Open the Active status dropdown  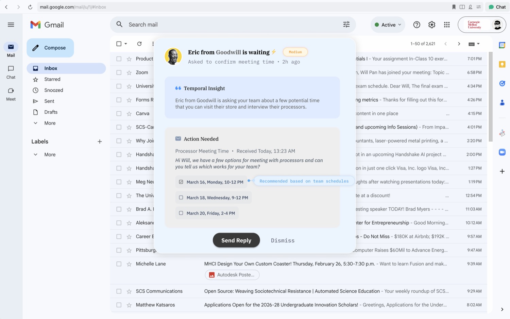[388, 25]
